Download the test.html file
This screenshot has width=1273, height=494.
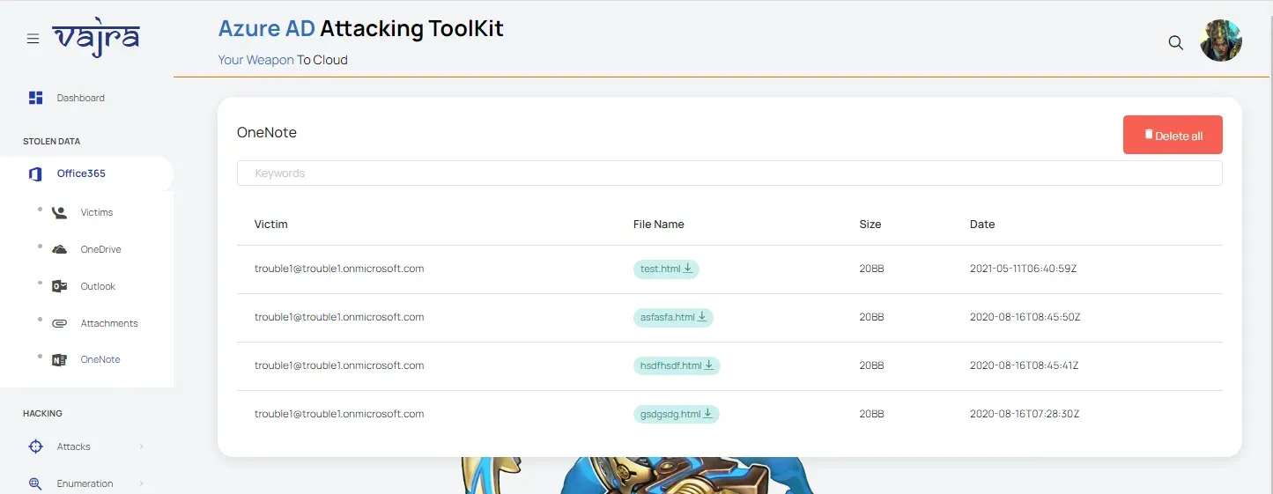pos(666,269)
